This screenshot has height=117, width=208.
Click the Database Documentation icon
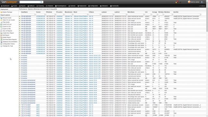(1, 42)
